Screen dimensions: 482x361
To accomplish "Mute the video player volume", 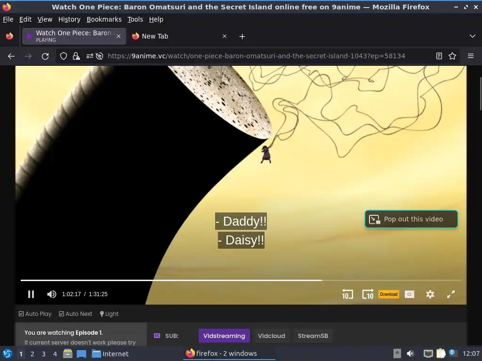I will coord(51,294).
